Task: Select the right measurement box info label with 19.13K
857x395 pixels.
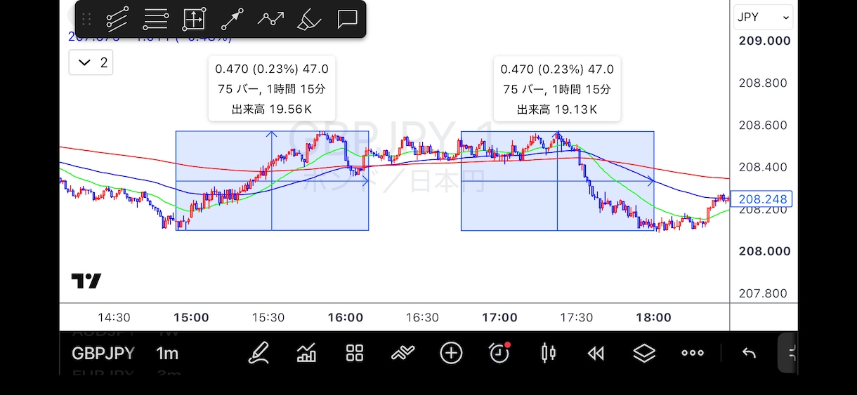Action: tap(557, 89)
